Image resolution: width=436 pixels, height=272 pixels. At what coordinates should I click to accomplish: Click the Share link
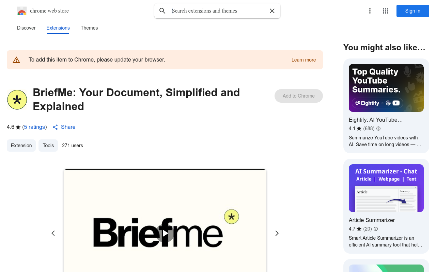(68, 127)
